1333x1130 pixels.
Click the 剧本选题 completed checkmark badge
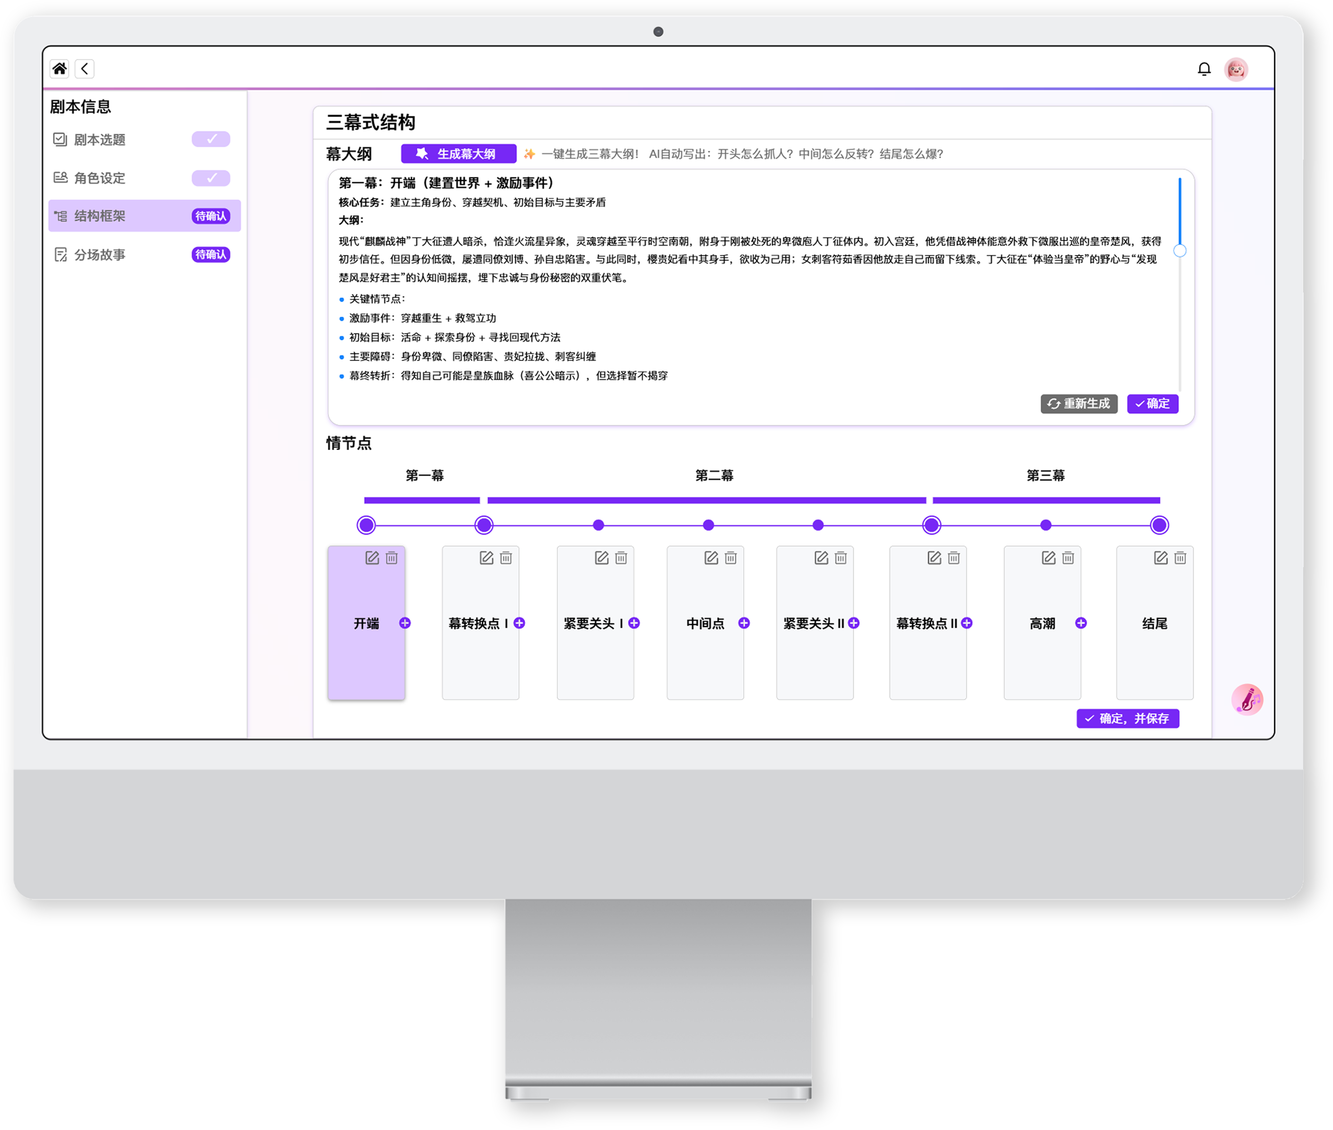[211, 139]
